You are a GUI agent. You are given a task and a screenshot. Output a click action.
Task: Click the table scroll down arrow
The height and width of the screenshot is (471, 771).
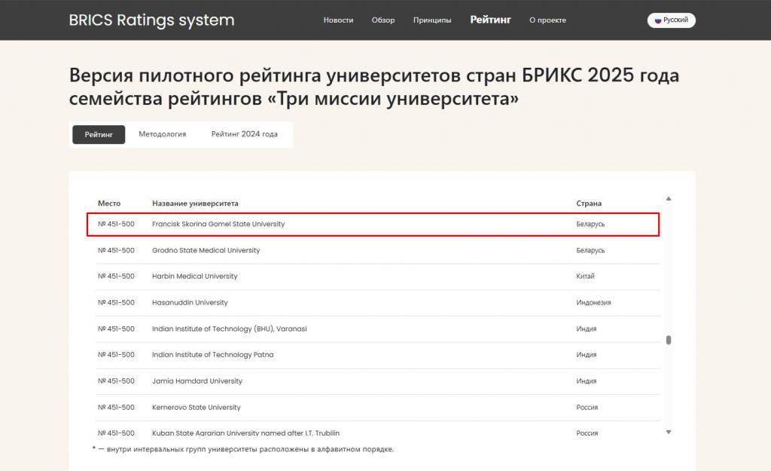[668, 432]
